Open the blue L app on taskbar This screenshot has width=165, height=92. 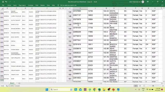tap(76, 89)
